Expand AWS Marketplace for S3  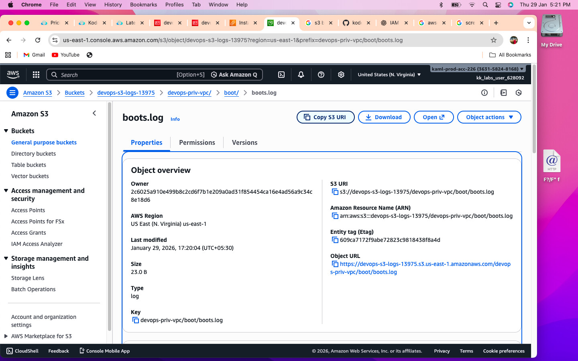tap(6, 336)
